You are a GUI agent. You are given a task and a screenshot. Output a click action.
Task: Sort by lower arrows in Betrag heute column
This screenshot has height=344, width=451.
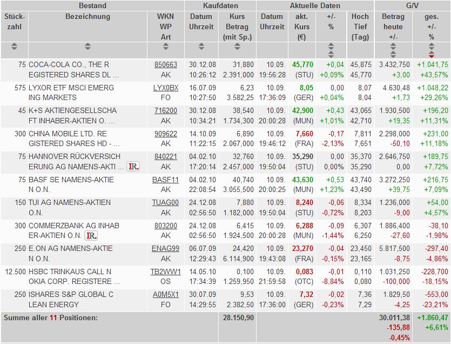(393, 54)
